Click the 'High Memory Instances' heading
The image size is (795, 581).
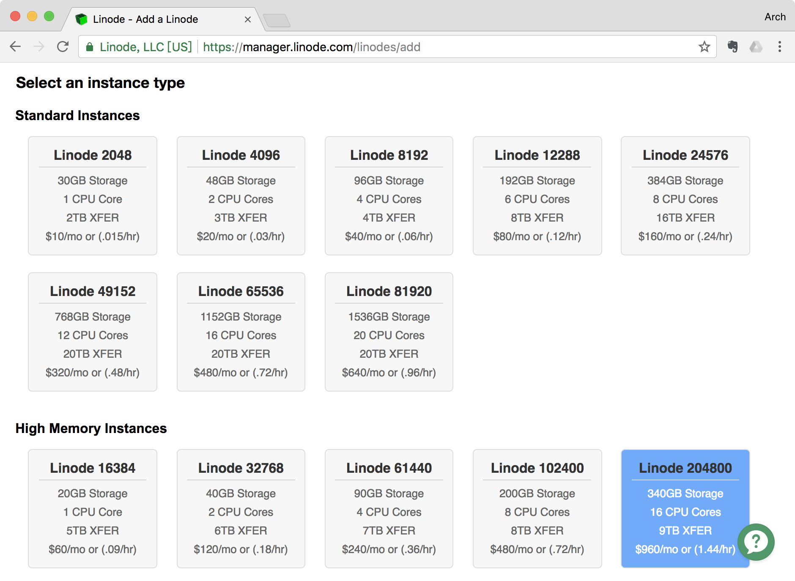91,428
